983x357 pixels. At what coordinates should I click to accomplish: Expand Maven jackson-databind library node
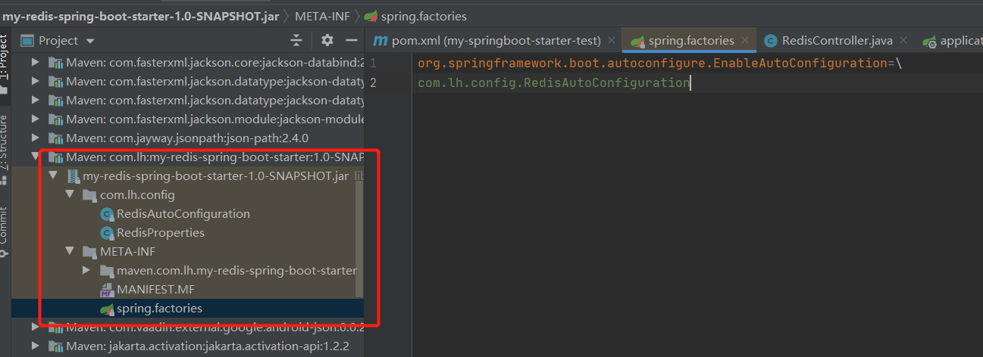35,62
